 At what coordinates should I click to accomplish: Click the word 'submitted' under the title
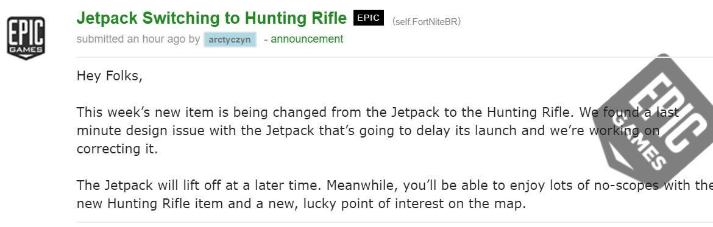(x=101, y=39)
